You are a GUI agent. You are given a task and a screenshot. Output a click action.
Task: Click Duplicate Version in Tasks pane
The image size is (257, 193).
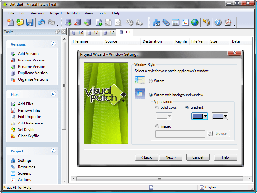pos(32,73)
